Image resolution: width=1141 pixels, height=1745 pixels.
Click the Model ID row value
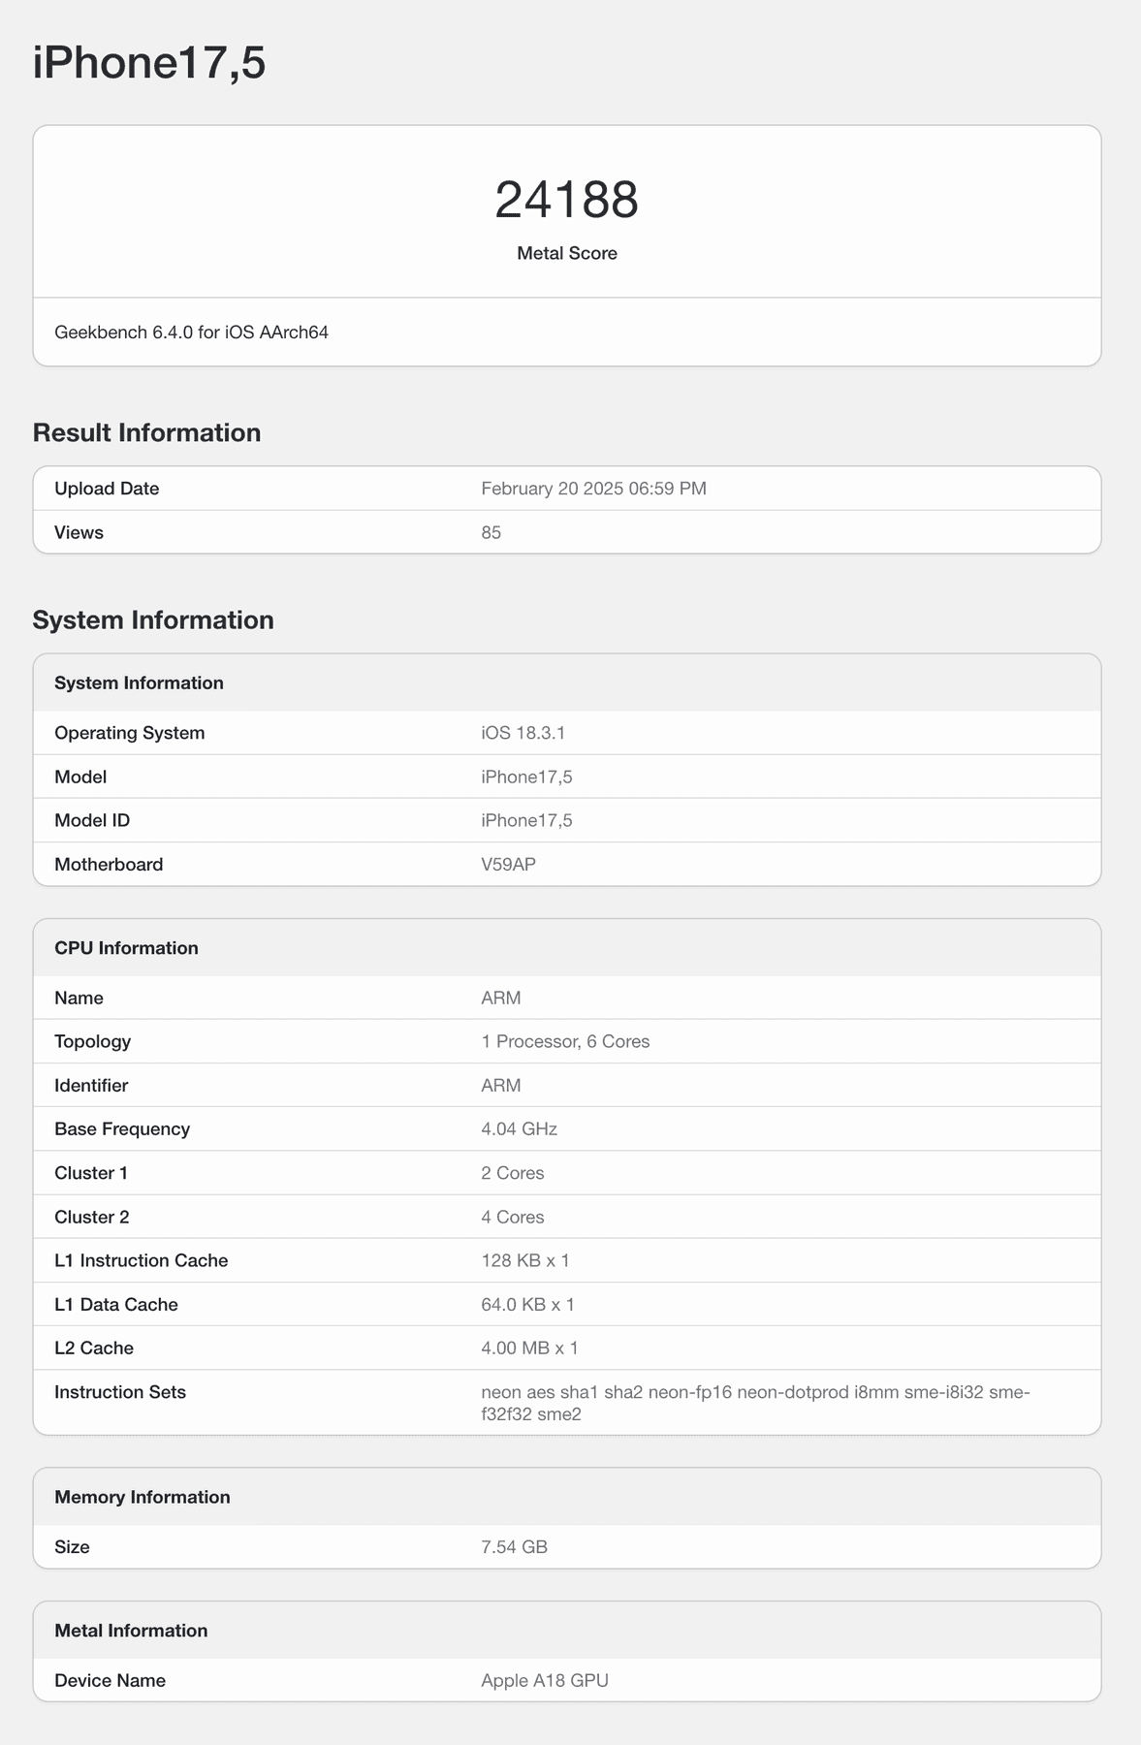tap(526, 820)
